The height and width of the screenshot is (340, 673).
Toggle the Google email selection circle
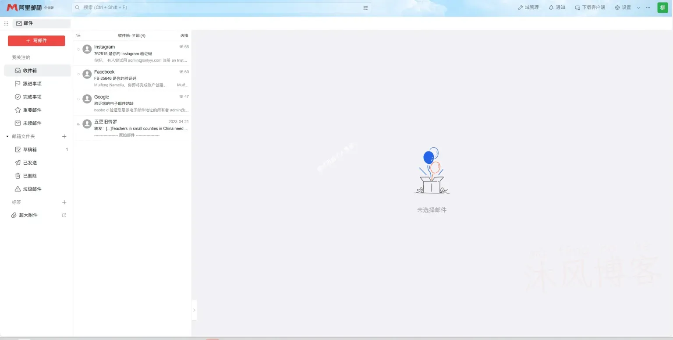pos(78,99)
